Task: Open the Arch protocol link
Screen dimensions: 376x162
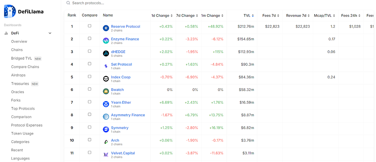Action: (x=115, y=140)
